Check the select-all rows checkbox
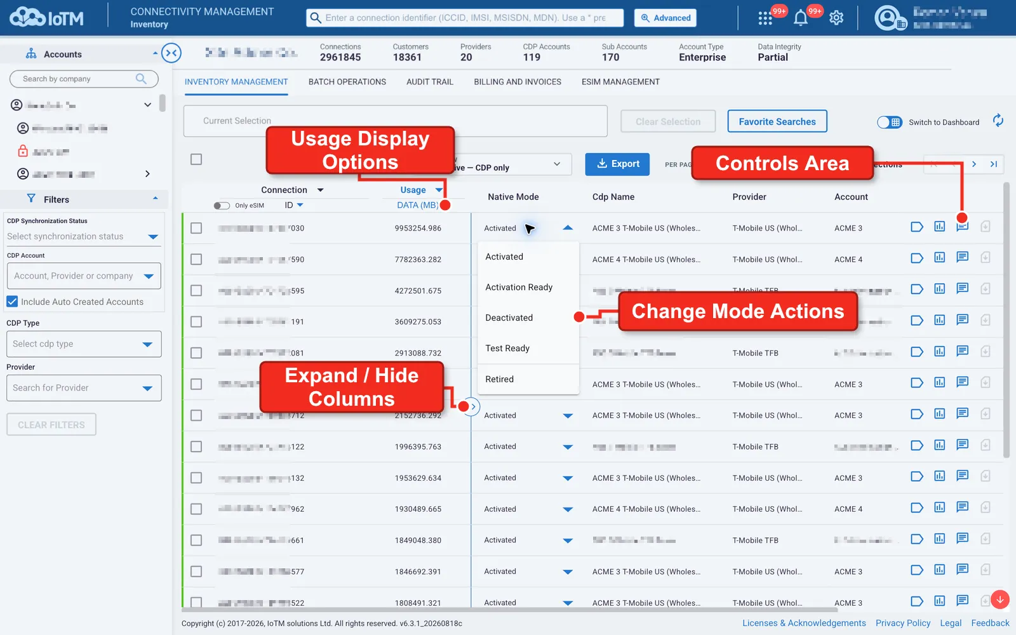Screen dimensions: 1016x635 tap(196, 159)
